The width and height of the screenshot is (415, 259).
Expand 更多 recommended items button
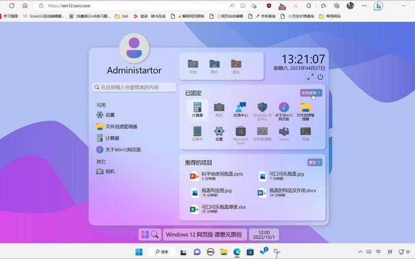314,162
